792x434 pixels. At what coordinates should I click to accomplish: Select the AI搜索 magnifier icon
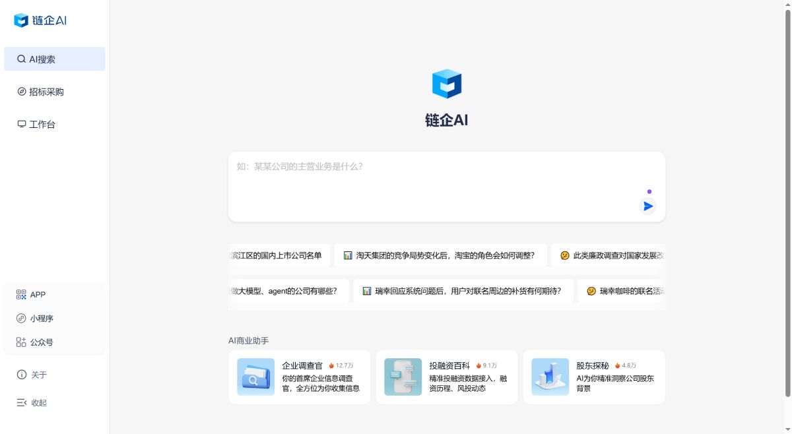point(20,59)
